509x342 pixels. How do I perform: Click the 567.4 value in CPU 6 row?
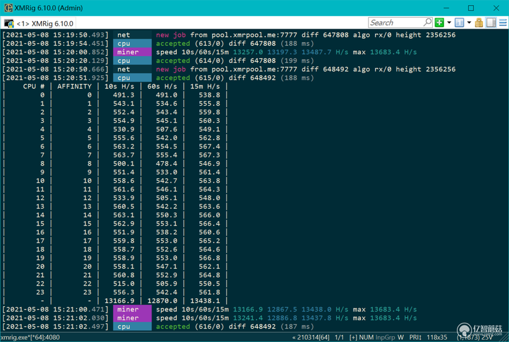pos(209,146)
